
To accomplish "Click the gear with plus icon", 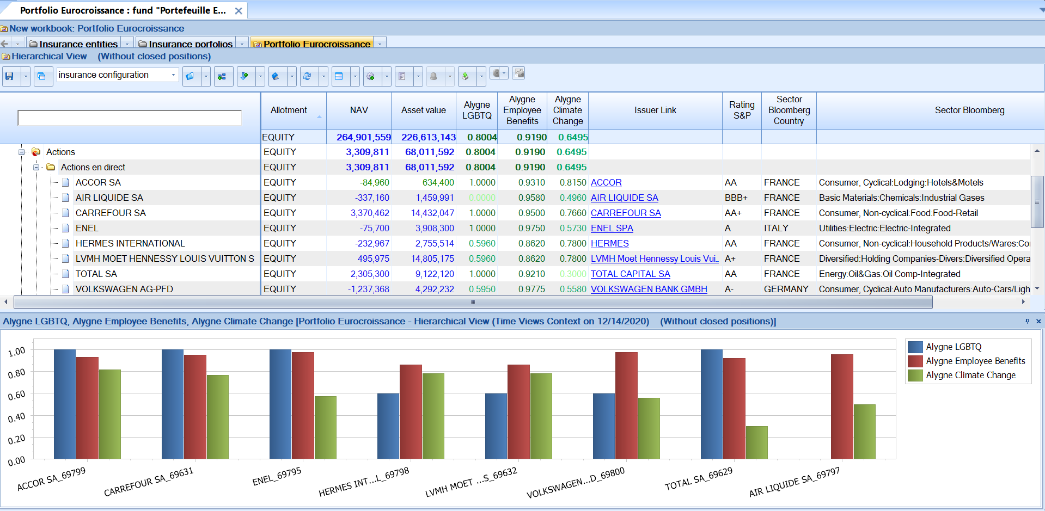I will pos(370,76).
